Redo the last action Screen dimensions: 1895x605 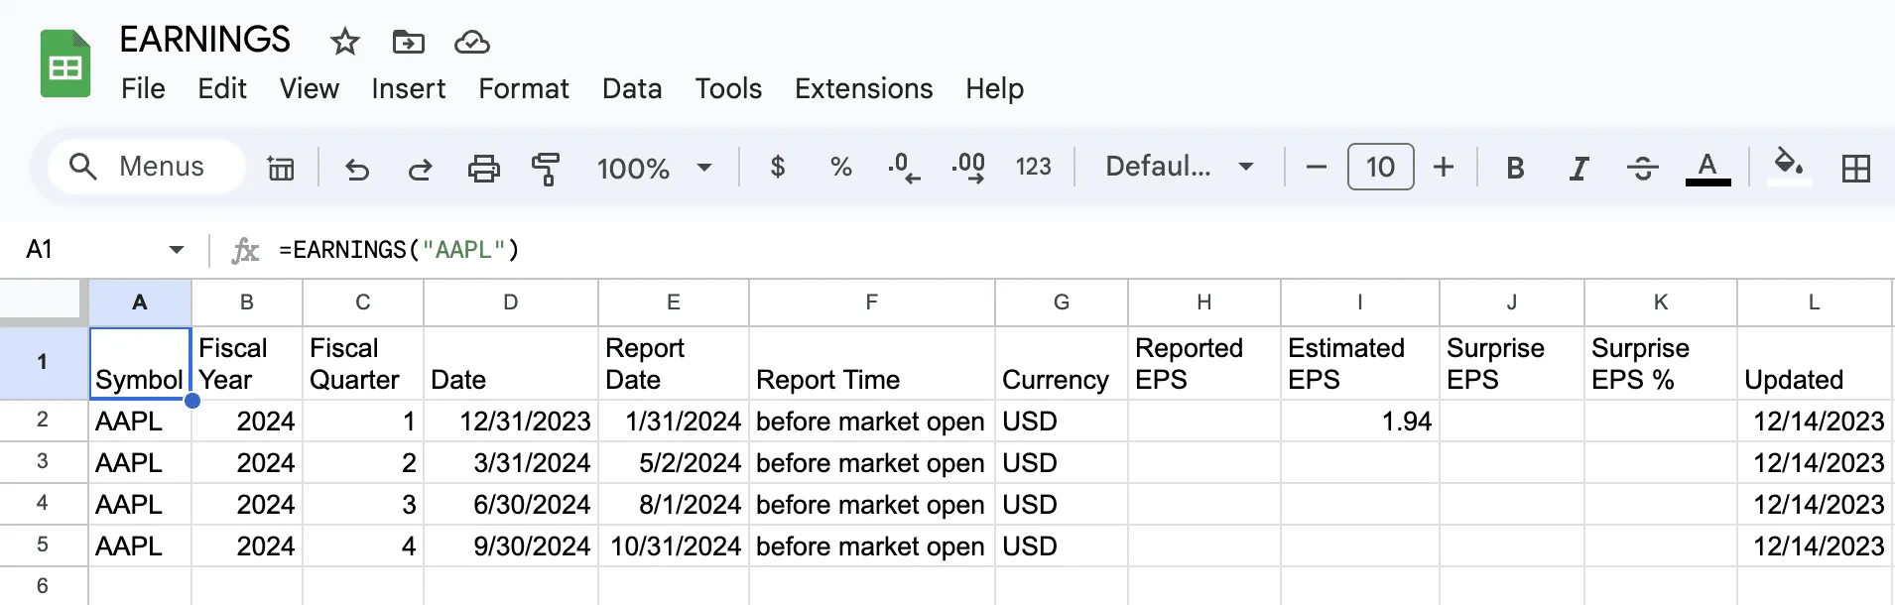(x=420, y=169)
